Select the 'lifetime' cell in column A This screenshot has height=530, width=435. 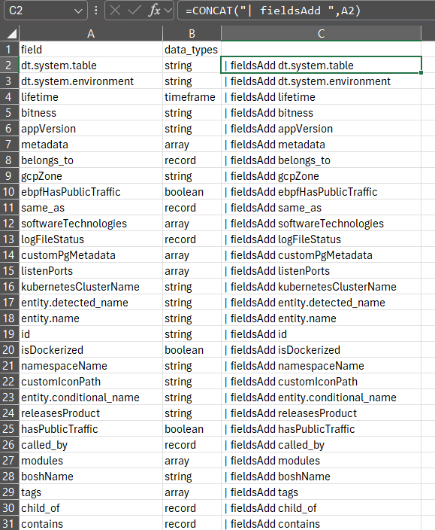pos(91,97)
